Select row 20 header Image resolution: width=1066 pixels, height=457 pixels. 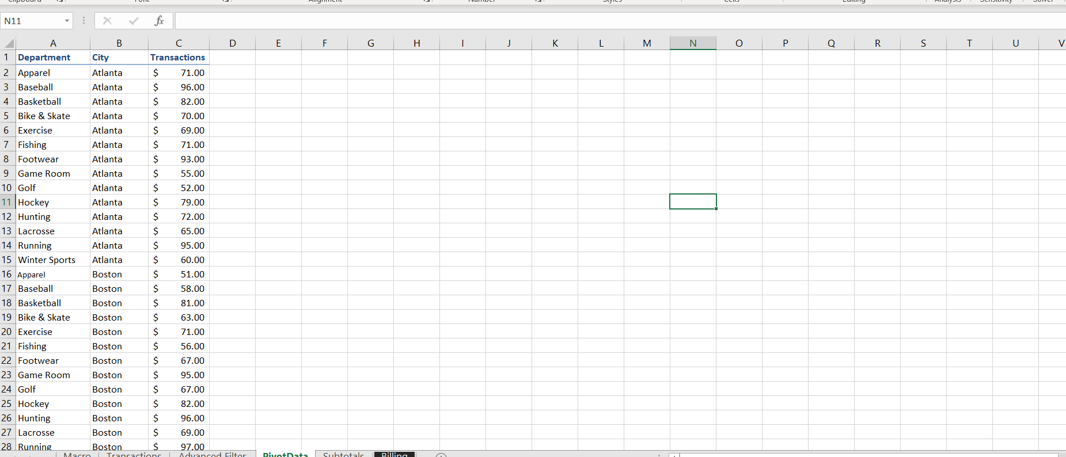[7, 332]
